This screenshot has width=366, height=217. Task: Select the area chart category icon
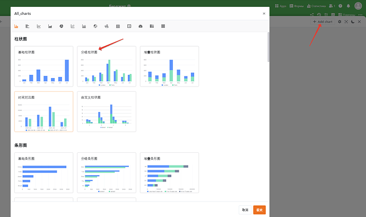(x=50, y=26)
